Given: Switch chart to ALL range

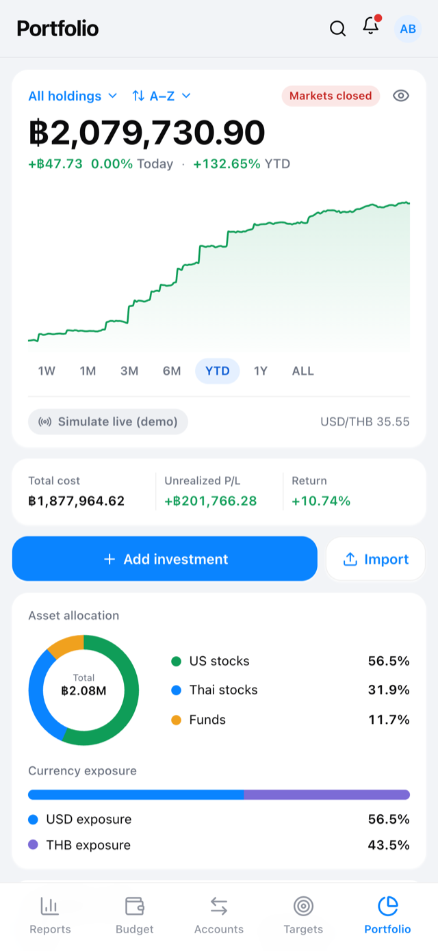Looking at the screenshot, I should [x=302, y=371].
